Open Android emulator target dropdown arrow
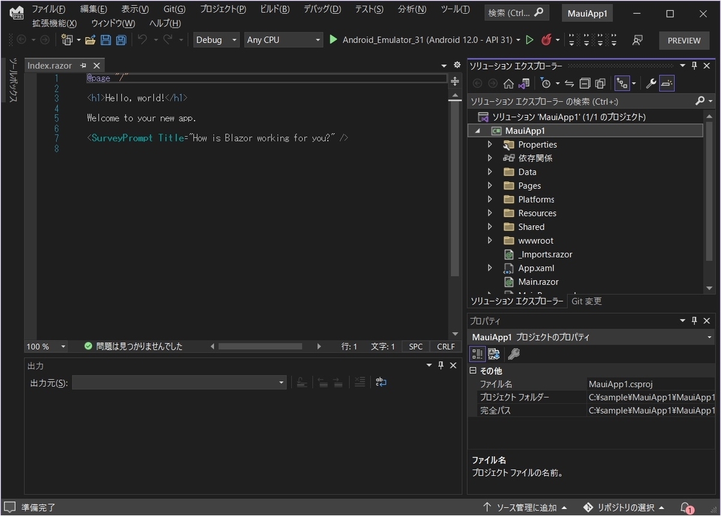Viewport: 721px width, 517px height. (x=518, y=40)
